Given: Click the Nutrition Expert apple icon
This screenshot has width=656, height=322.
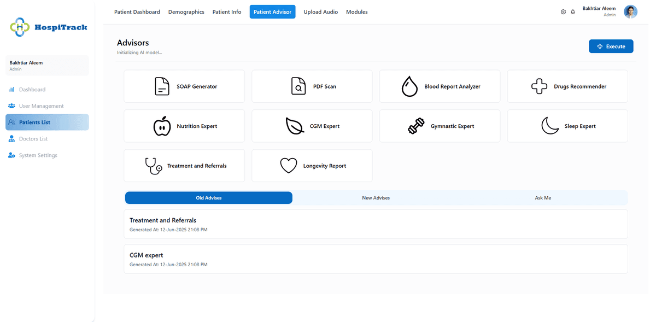Looking at the screenshot, I should tap(162, 126).
